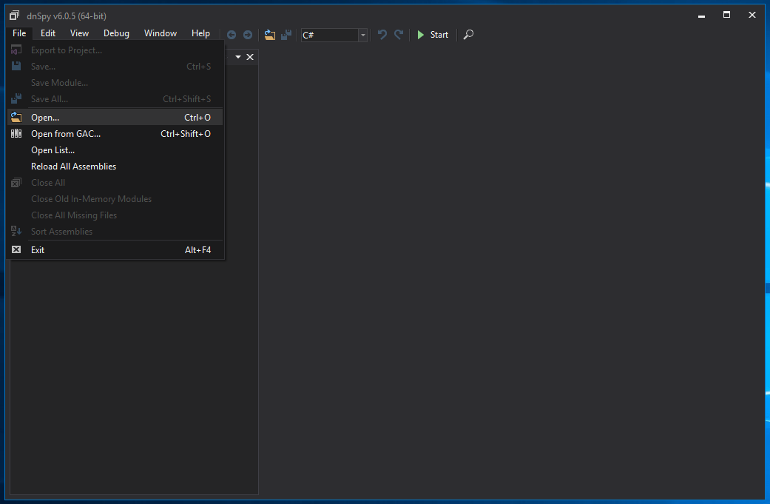
Task: Open the Debug menu
Action: [x=116, y=33]
